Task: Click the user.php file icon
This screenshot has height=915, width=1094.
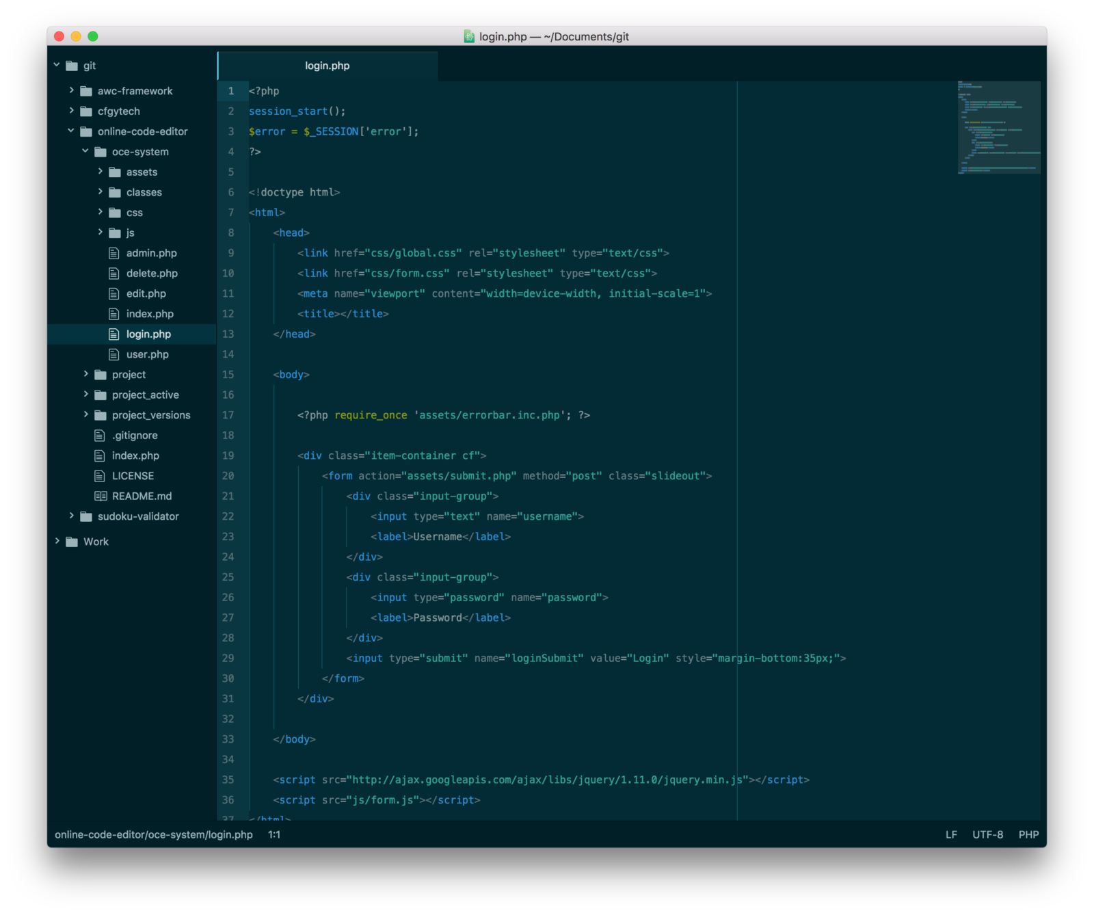Action: pyautogui.click(x=114, y=354)
